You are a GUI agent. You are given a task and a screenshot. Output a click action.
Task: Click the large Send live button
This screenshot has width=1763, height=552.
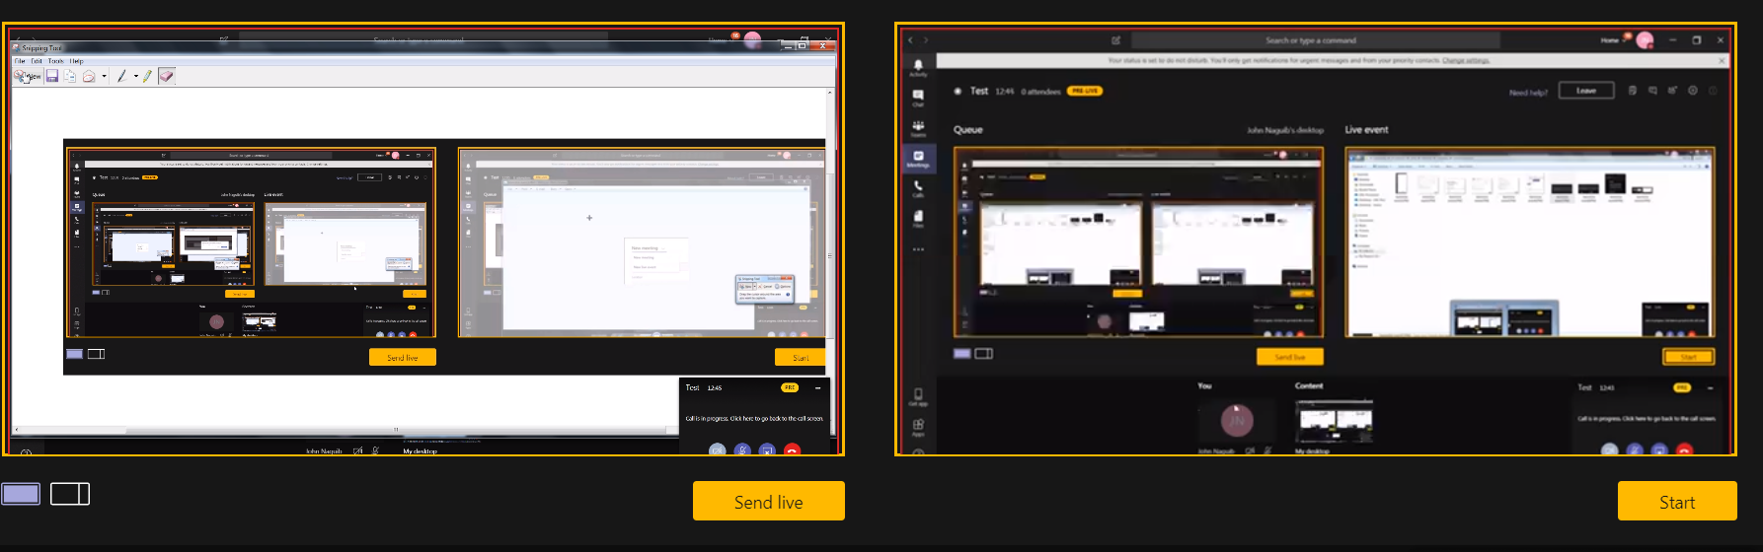pyautogui.click(x=768, y=502)
